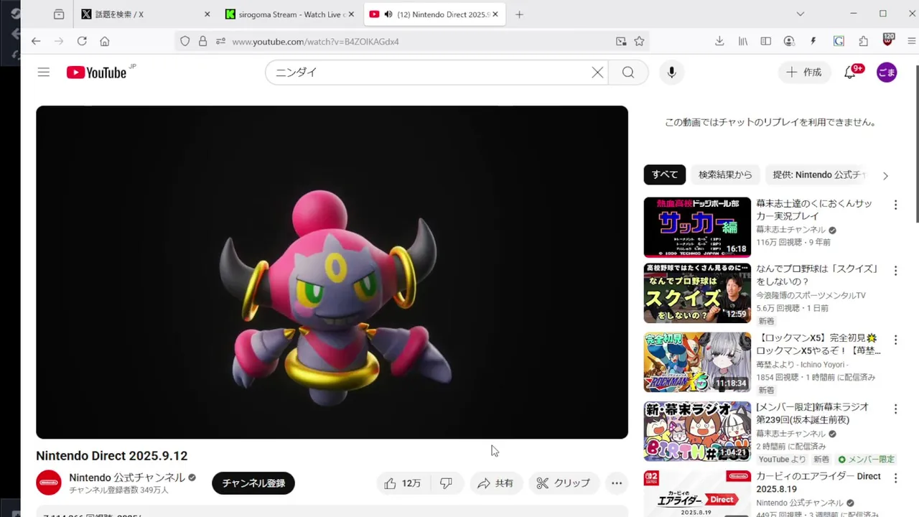Select the 検索結果から filter chip
The image size is (919, 517).
(725, 174)
